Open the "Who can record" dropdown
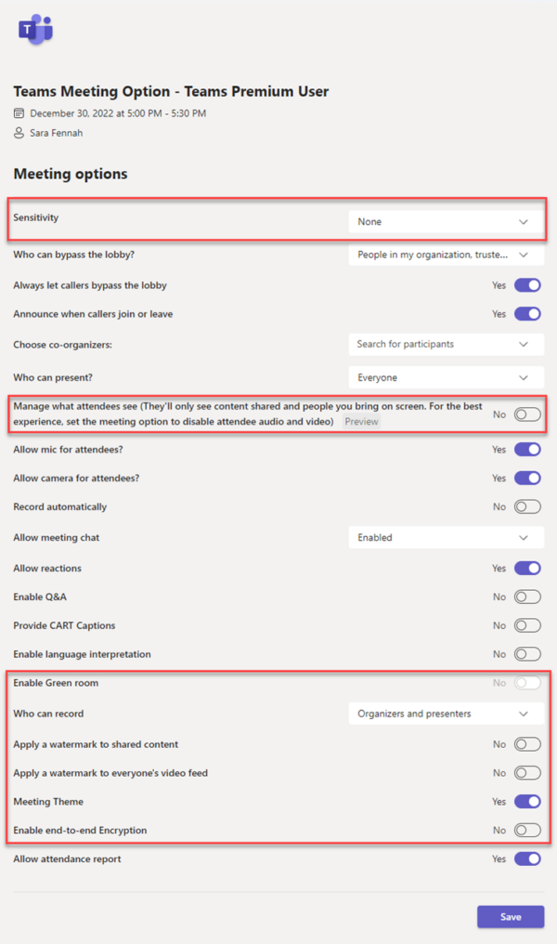Screen dimensions: 557x944 tap(446, 713)
